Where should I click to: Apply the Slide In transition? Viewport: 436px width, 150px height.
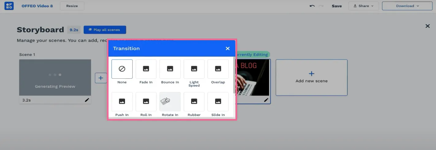tap(218, 102)
